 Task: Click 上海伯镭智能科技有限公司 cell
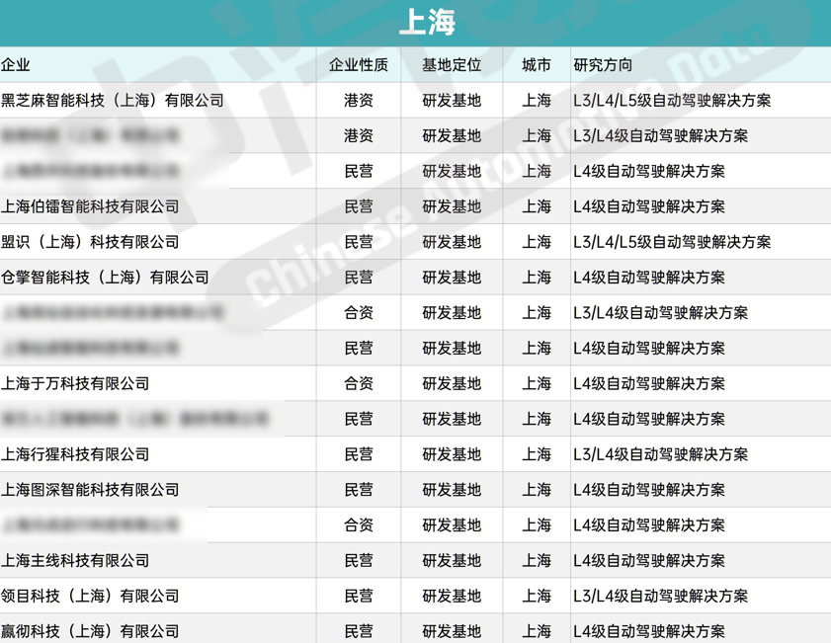90,206
